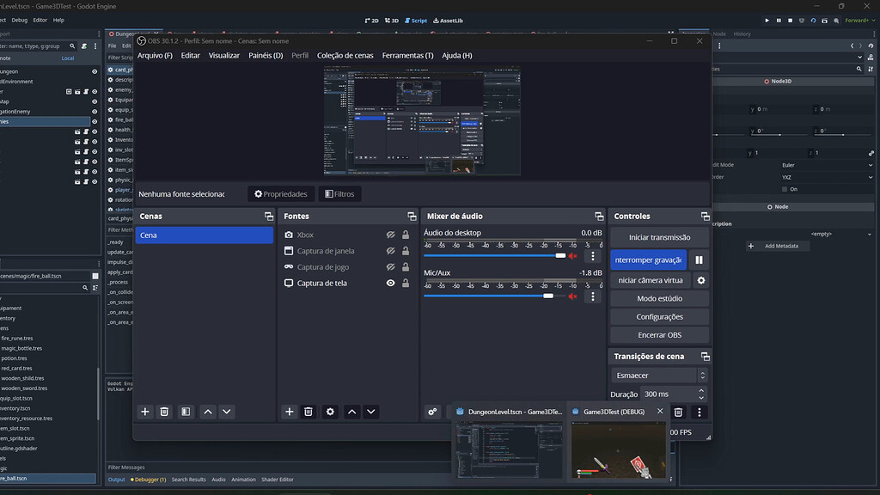Open source properties gear in Fontes panel
Viewport: 880px width, 495px height.
tap(330, 412)
